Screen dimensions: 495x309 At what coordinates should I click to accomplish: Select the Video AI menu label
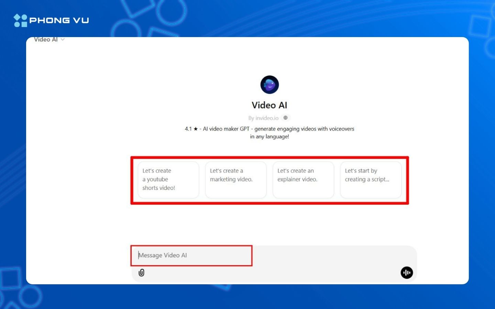(x=46, y=39)
